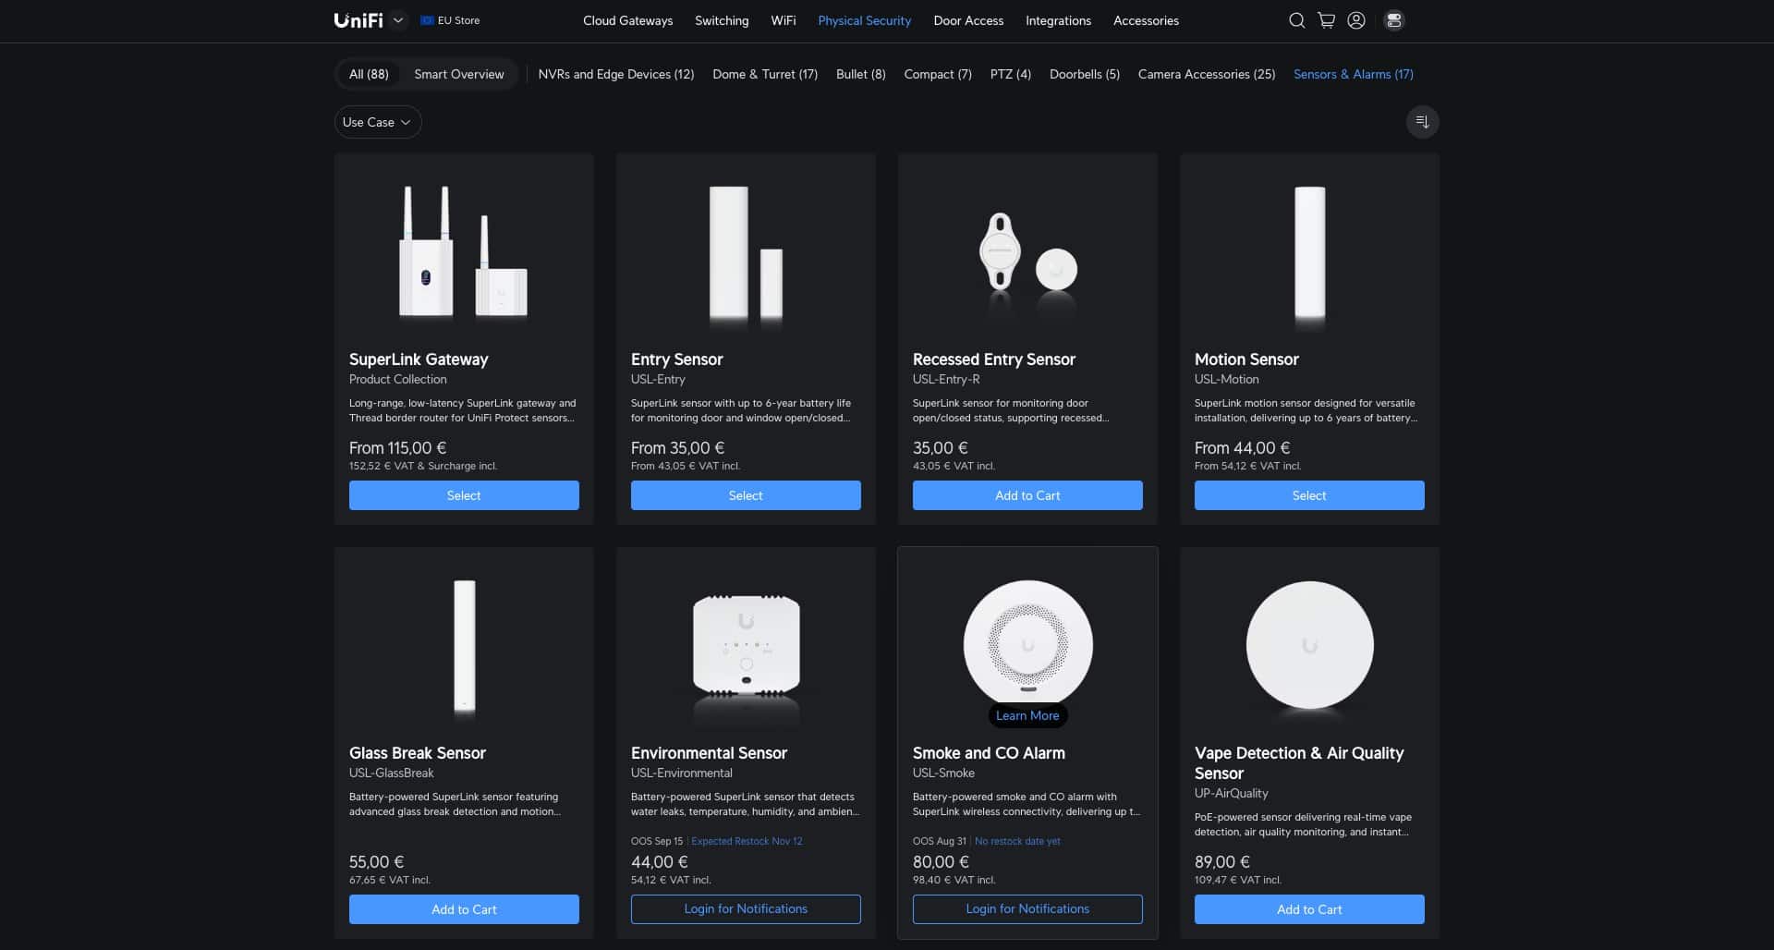The image size is (1774, 950).
Task: Expand the dropdown chevron beside UniFi logo
Action: [x=398, y=20]
